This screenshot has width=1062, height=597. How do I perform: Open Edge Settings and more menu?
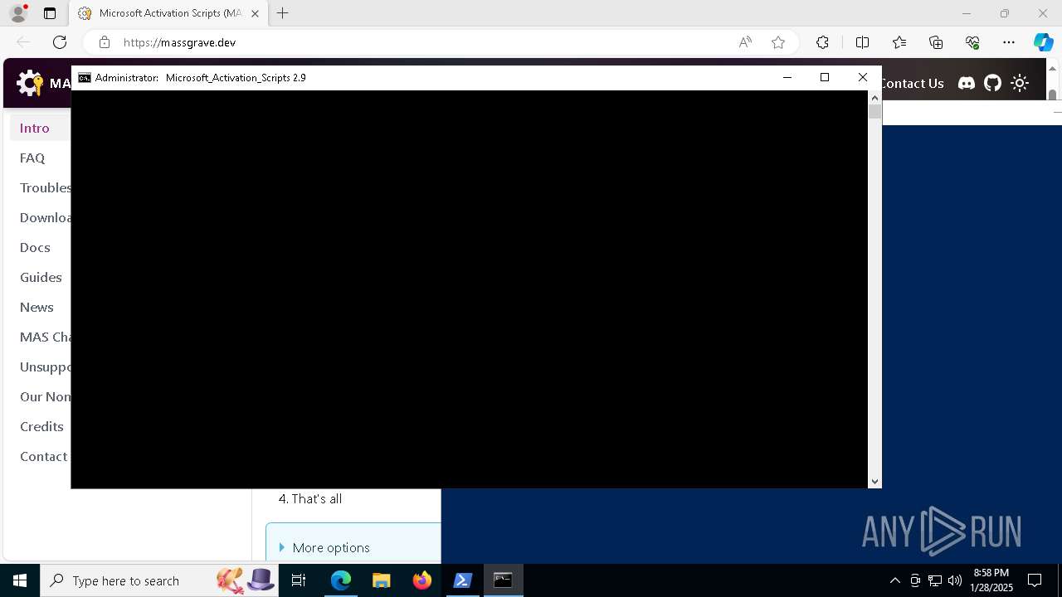click(x=1009, y=42)
